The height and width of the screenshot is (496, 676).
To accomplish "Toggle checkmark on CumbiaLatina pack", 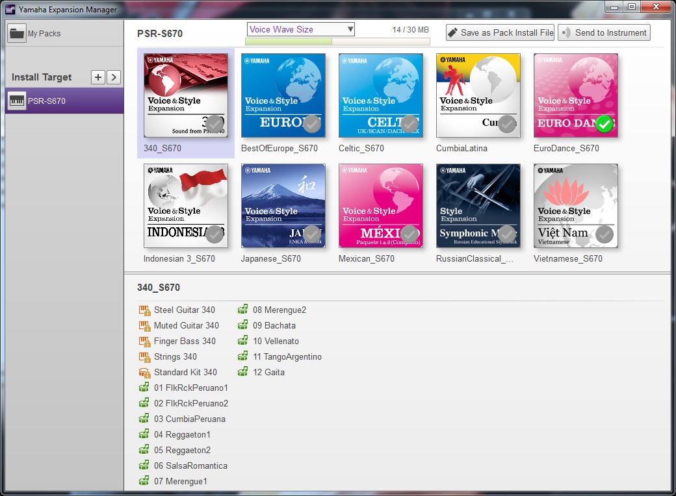I will click(x=506, y=124).
